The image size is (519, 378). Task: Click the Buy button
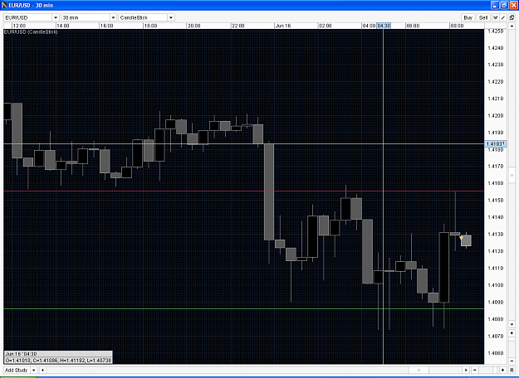click(x=468, y=17)
